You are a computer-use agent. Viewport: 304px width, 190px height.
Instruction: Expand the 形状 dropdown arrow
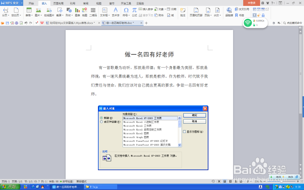[72, 15]
